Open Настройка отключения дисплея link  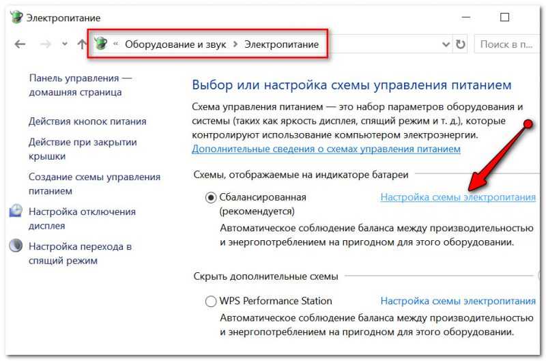(x=82, y=218)
